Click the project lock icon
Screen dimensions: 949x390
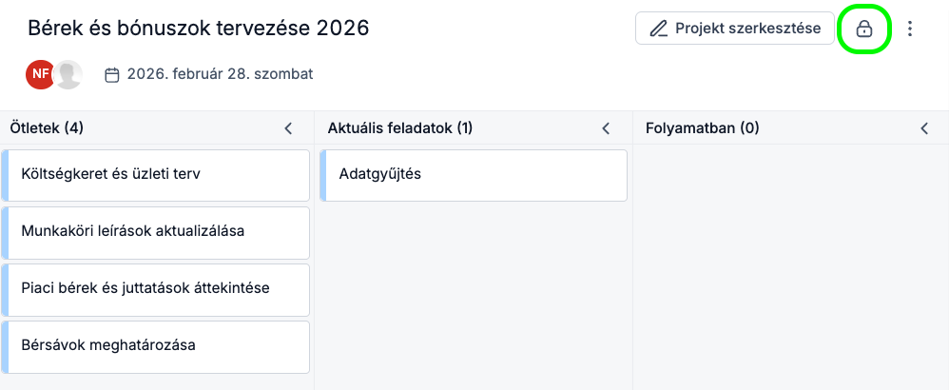click(x=864, y=29)
